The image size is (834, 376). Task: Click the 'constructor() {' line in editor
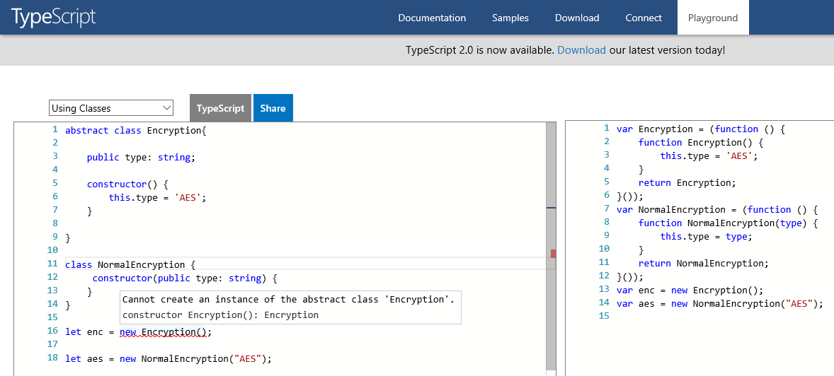pos(127,184)
